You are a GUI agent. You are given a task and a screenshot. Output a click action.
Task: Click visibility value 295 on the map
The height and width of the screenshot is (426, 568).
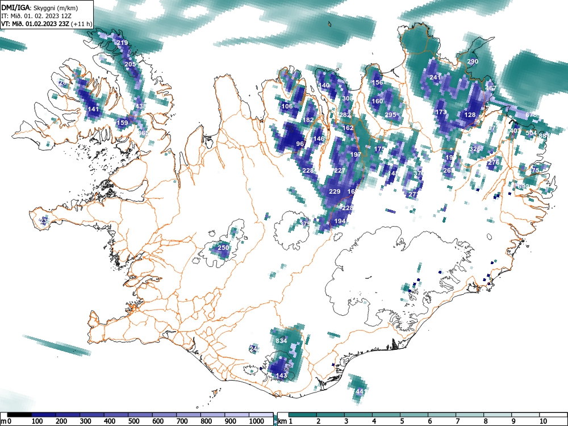(391, 115)
